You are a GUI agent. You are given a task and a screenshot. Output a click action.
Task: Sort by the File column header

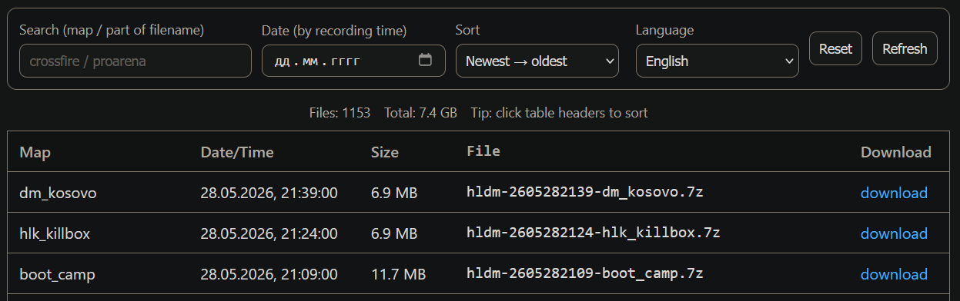483,151
